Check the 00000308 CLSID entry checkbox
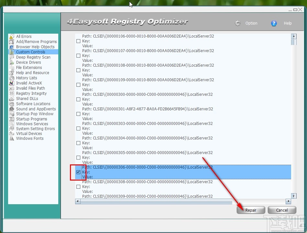Screen dimensions: 307x233 78,187
